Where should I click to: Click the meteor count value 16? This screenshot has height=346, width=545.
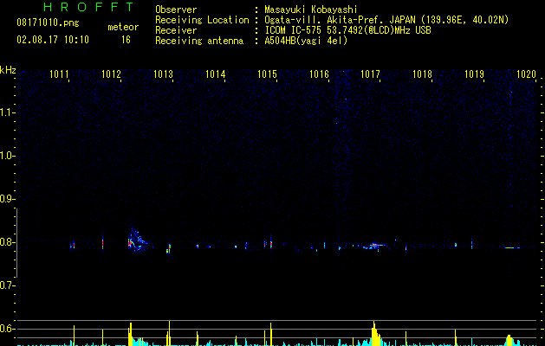point(126,40)
